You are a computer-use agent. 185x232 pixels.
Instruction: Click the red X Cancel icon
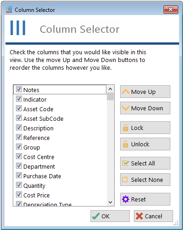(x=139, y=216)
